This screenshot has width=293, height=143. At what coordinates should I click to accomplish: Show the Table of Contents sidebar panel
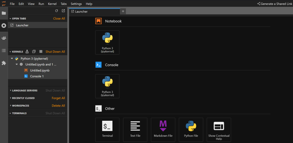(x=4, y=50)
